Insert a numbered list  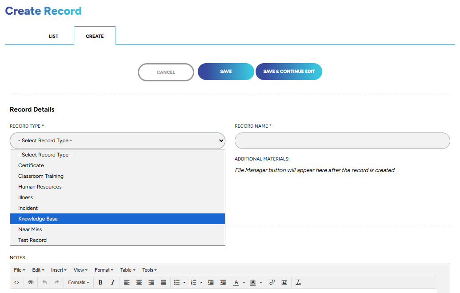point(194,282)
